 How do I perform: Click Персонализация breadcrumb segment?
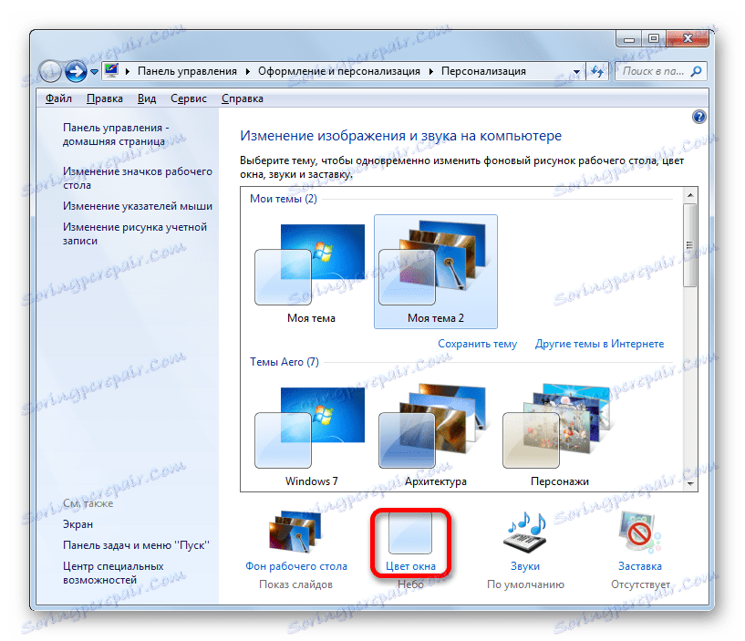tap(483, 71)
